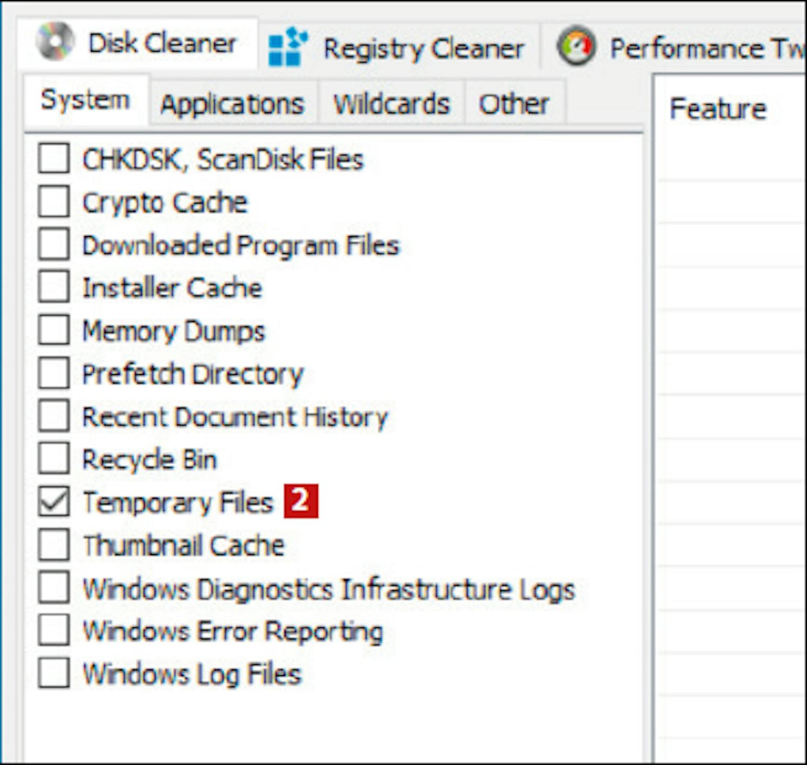Screen dimensions: 807x765
Task: Select the System subtab
Action: pos(86,100)
